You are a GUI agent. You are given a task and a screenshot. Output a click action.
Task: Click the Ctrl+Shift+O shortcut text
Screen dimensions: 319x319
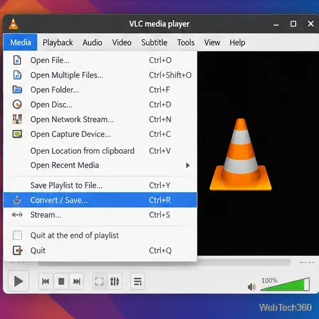point(170,75)
